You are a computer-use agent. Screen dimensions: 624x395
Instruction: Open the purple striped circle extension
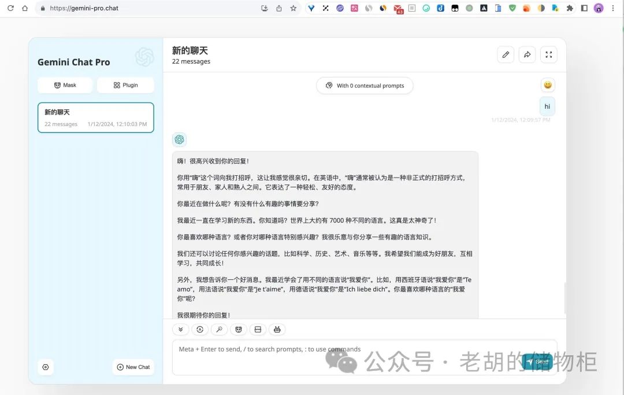[340, 8]
